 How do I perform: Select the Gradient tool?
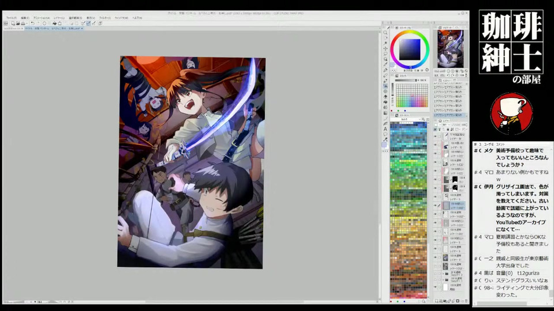point(385,113)
